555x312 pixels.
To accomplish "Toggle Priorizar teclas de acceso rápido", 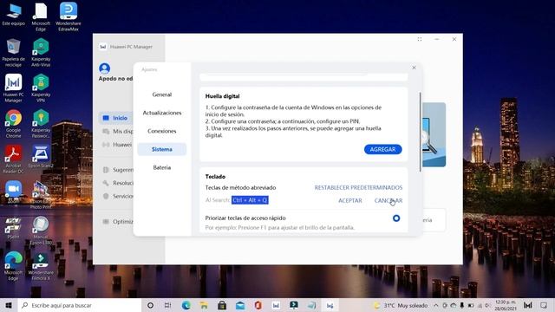I will [x=396, y=218].
